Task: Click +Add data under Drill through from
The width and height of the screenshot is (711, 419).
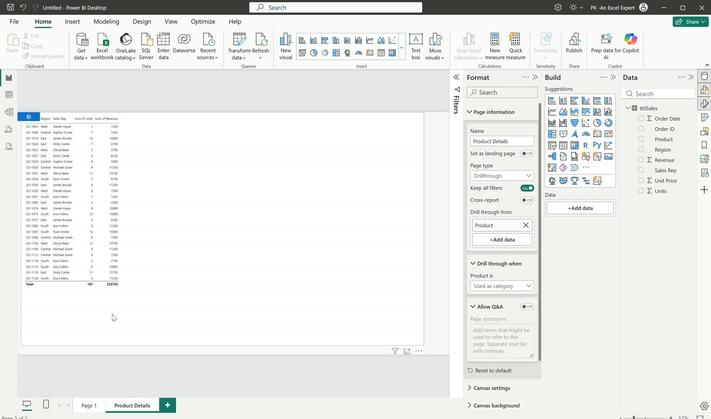Action: pos(502,240)
